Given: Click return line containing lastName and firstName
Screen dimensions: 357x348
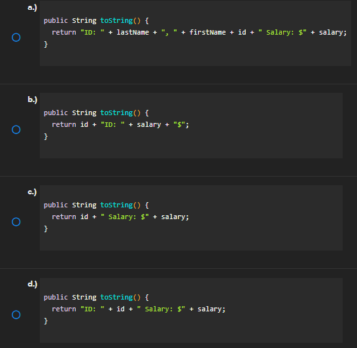Looking at the screenshot, I should [x=199, y=32].
